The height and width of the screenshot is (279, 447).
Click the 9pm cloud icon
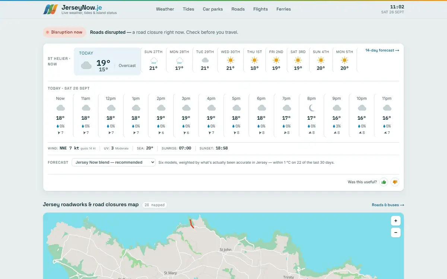(x=337, y=108)
